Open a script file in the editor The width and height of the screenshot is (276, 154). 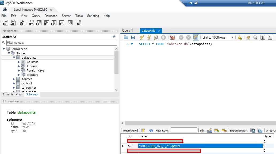pos(126,37)
